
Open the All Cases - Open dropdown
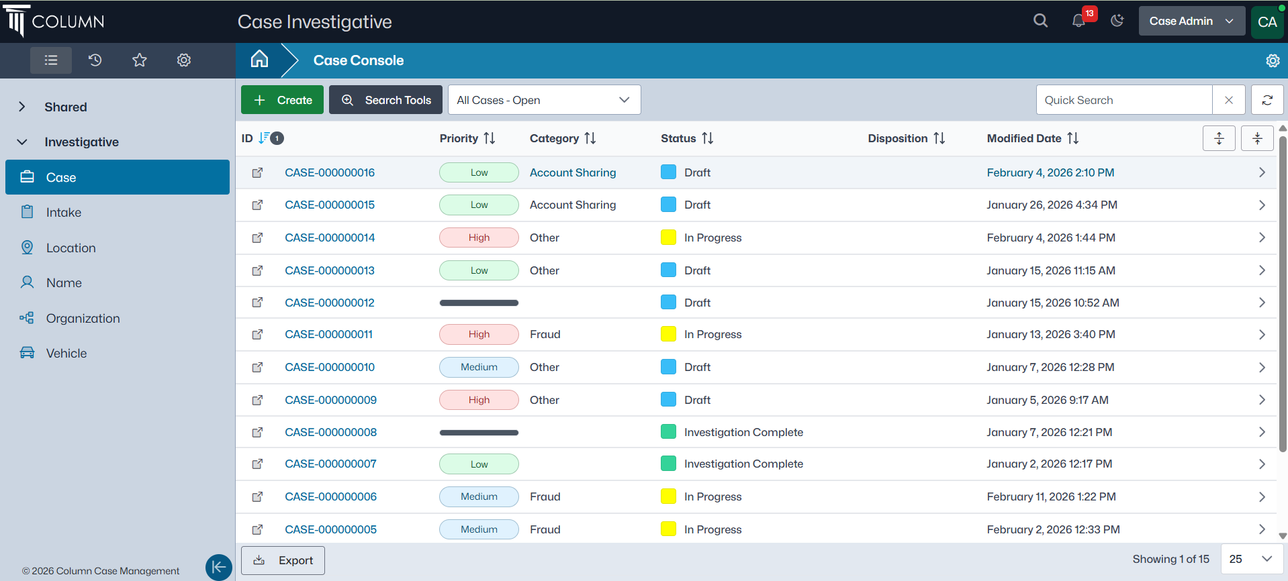coord(544,100)
